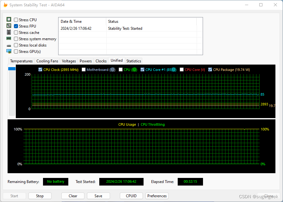
Task: Open the Statistics tab
Action: pyautogui.click(x=133, y=61)
